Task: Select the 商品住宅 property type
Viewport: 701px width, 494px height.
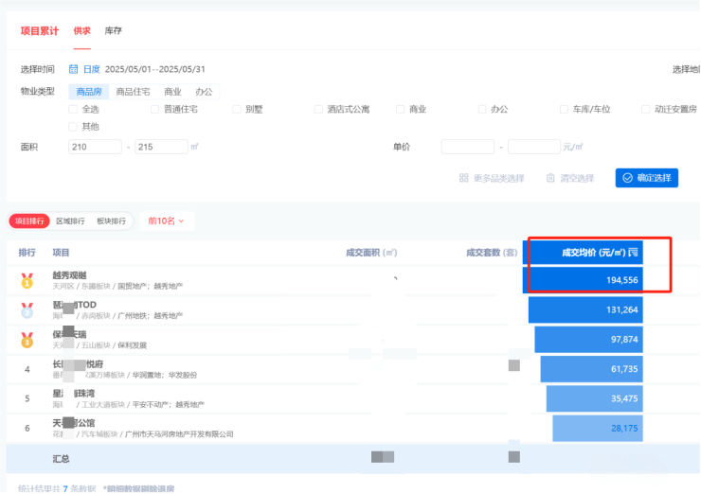Action: pyautogui.click(x=133, y=91)
